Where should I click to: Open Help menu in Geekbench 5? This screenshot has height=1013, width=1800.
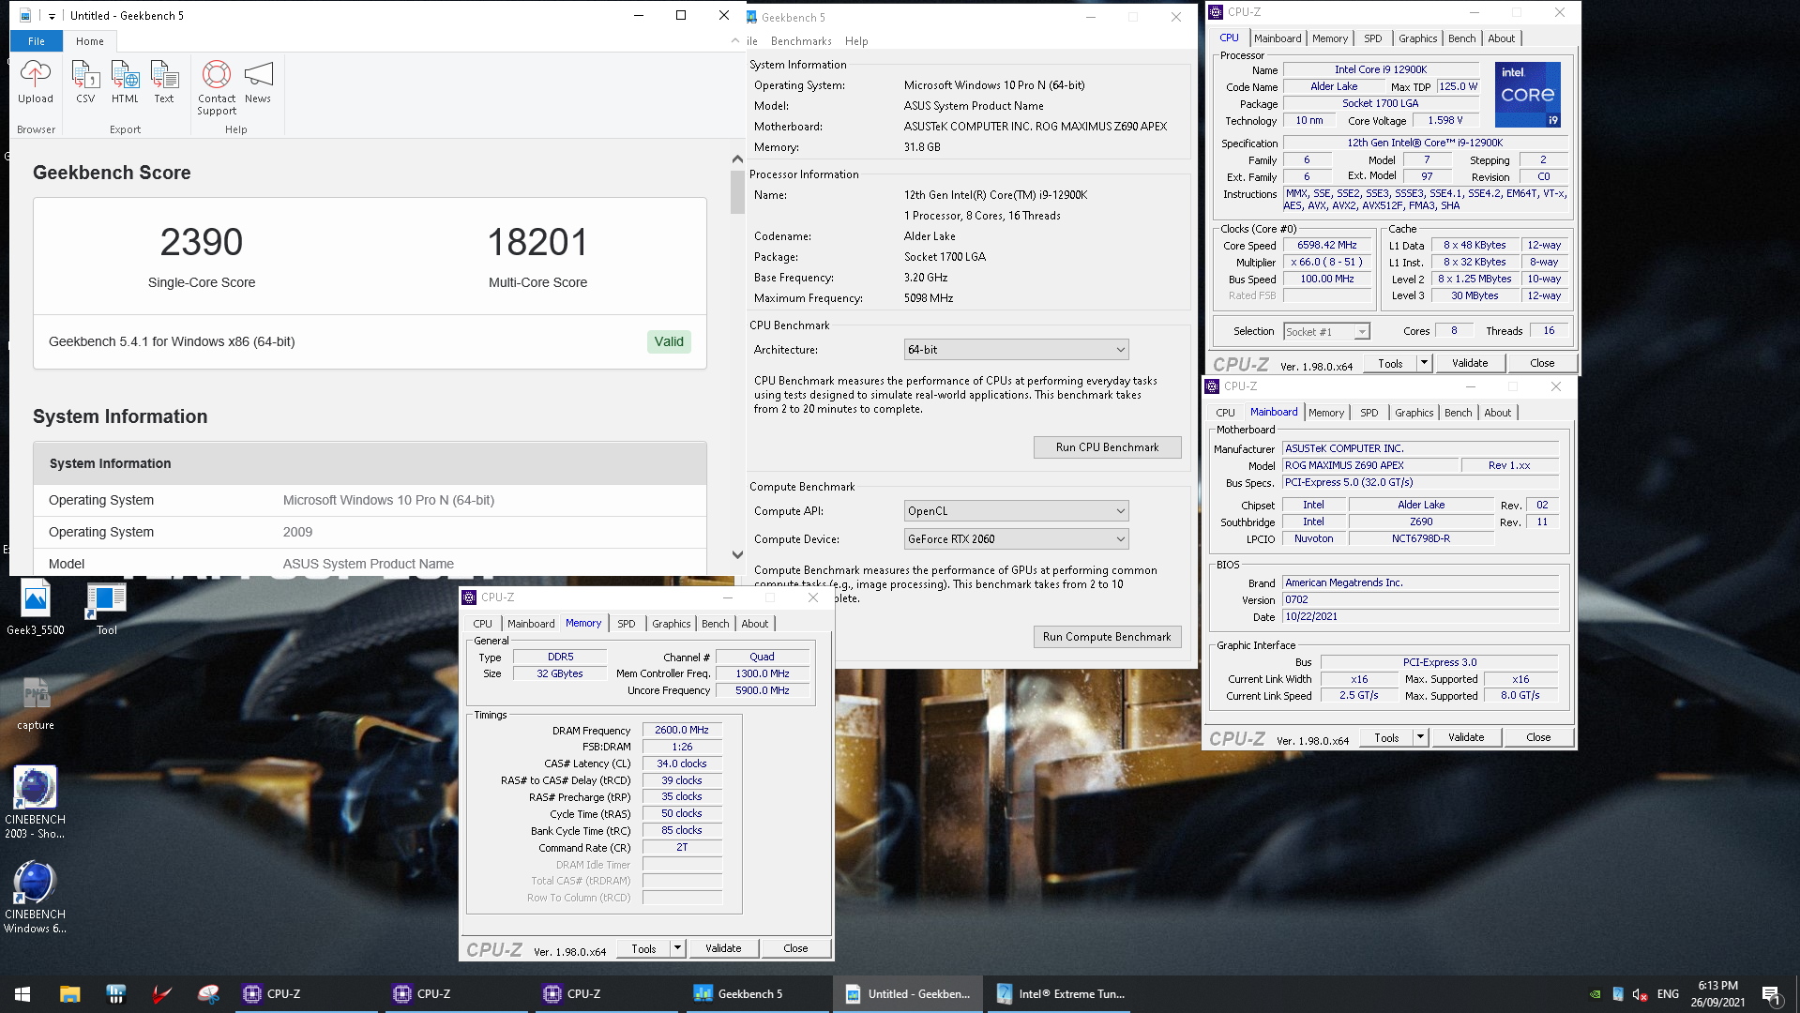coord(856,41)
